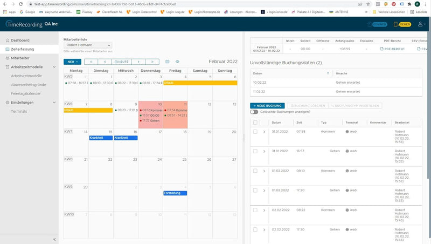
Task: Click the eye icon above the calendar
Action: [177, 62]
